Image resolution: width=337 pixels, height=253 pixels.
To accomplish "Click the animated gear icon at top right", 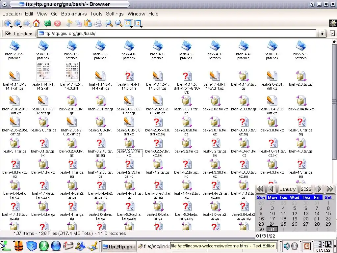I will point(333,23).
